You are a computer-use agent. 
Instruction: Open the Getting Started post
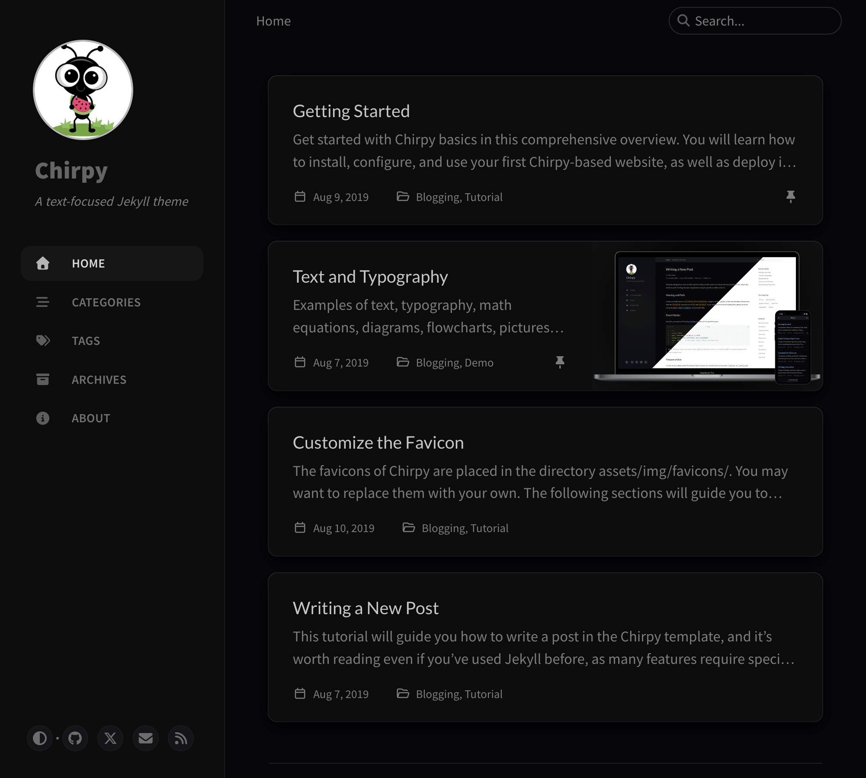(x=352, y=111)
